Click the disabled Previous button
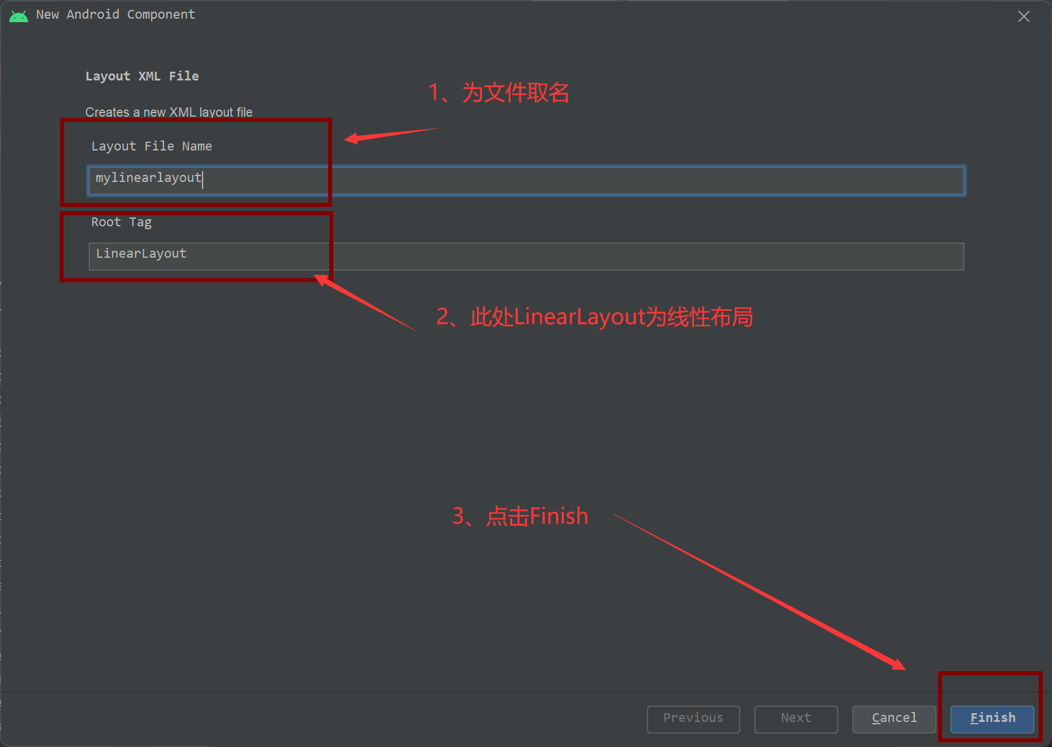Viewport: 1052px width, 747px height. tap(693, 718)
